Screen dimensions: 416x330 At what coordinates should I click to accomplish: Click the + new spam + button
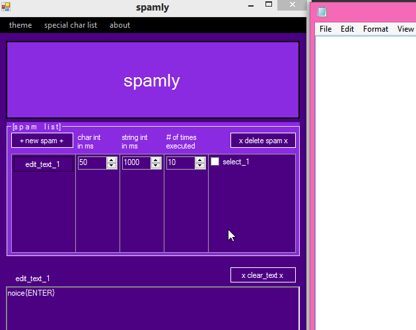click(42, 141)
